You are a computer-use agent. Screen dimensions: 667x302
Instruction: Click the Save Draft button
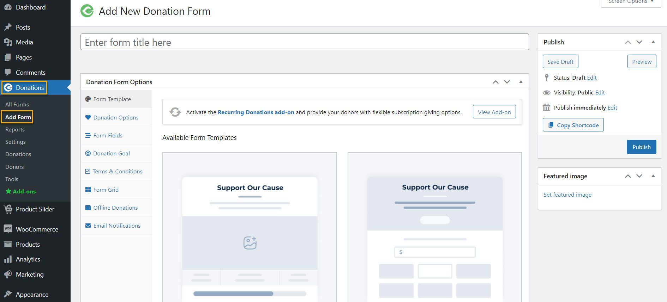pos(560,62)
